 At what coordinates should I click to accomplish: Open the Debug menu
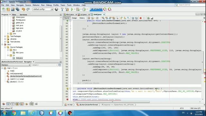[49, 5]
